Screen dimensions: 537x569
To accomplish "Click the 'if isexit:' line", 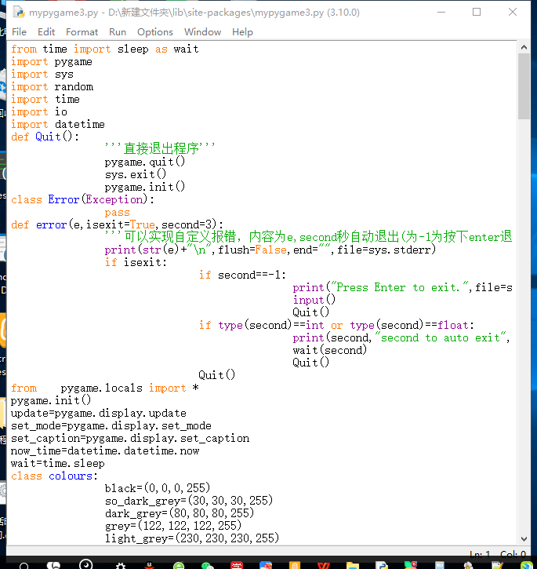I will [136, 262].
